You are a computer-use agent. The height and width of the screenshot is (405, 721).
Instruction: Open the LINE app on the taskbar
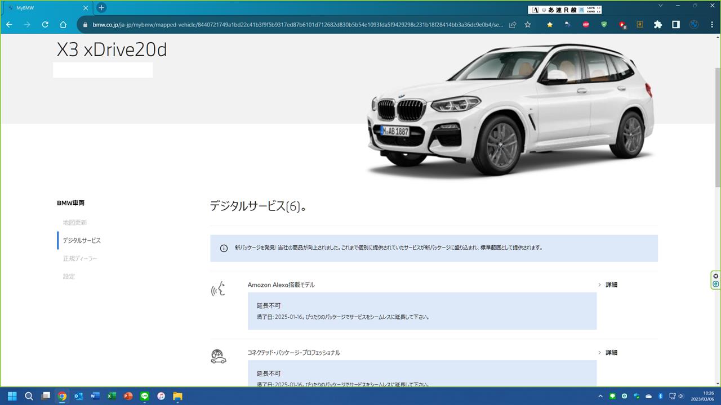point(144,396)
